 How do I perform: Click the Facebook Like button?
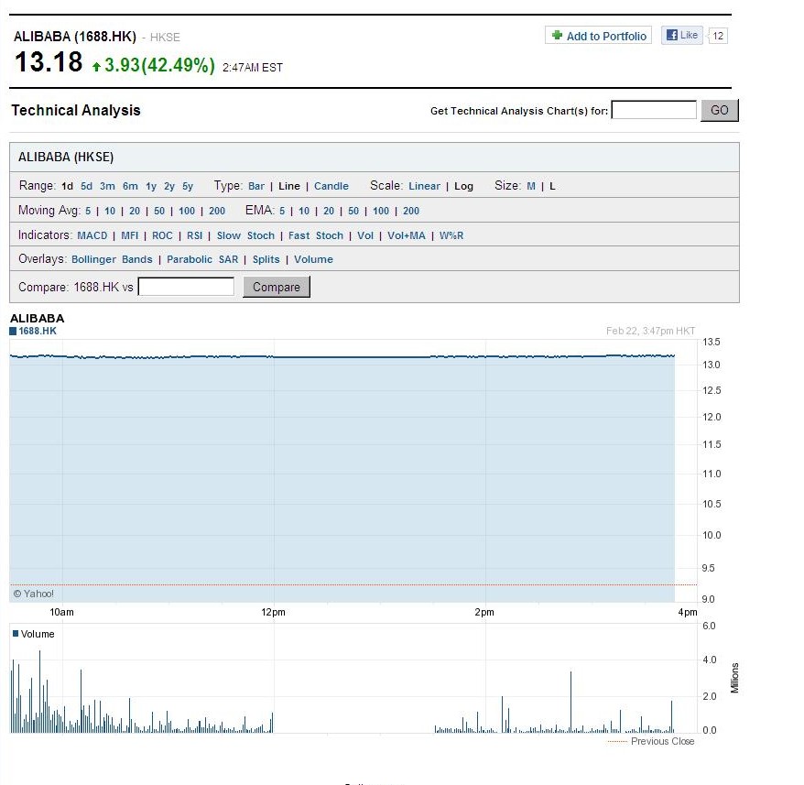pyautogui.click(x=681, y=36)
